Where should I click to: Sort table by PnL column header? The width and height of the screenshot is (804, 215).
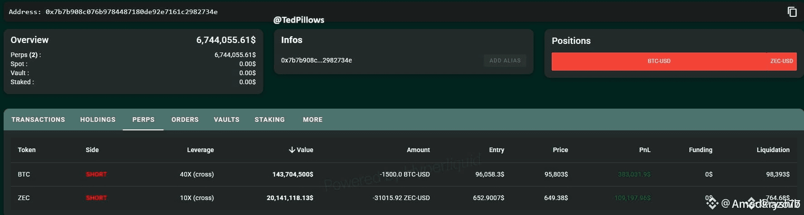tap(645, 150)
